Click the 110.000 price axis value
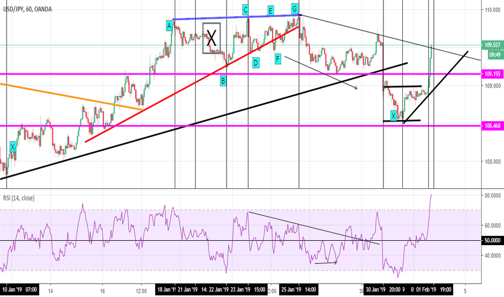Screen dimensions: 504x297 493,10
